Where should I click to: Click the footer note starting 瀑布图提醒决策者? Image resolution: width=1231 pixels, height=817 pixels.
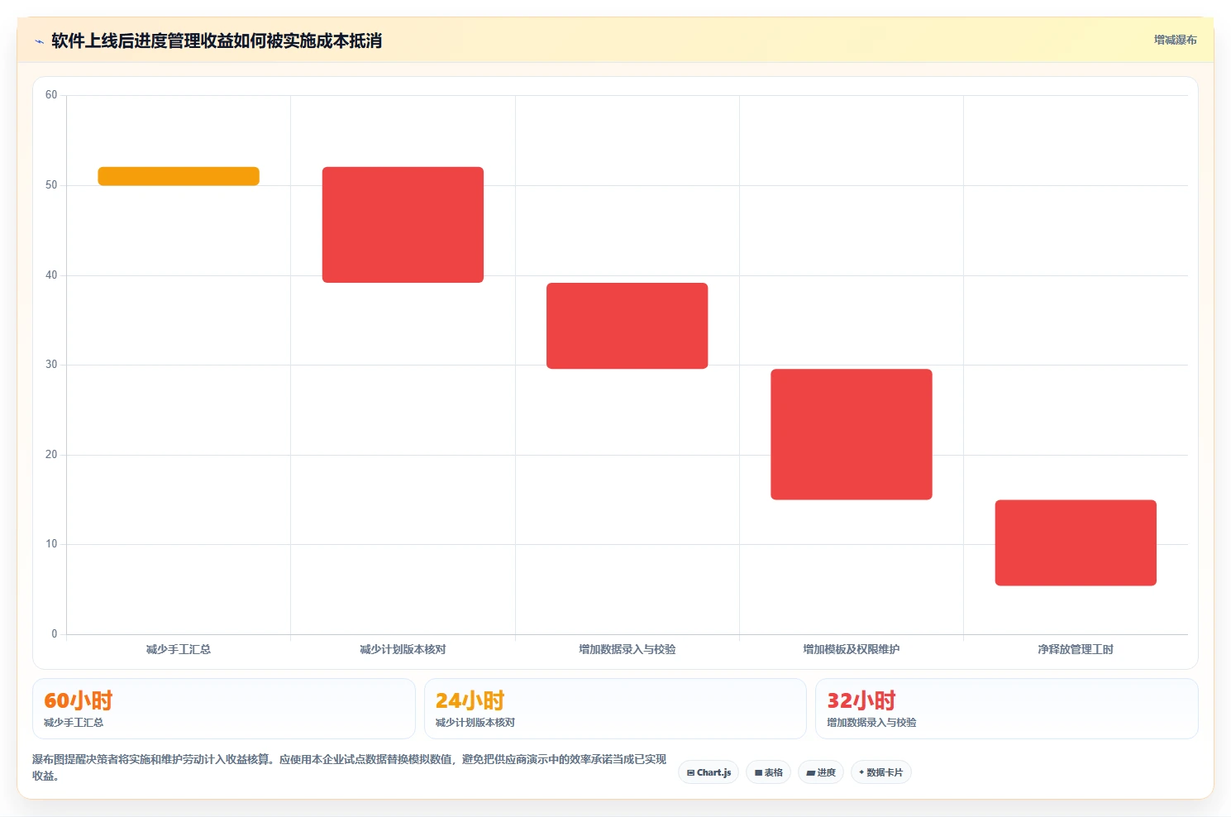(x=349, y=767)
